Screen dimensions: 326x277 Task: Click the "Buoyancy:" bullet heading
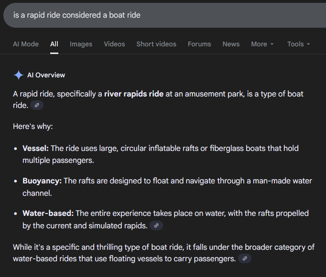pos(42,181)
